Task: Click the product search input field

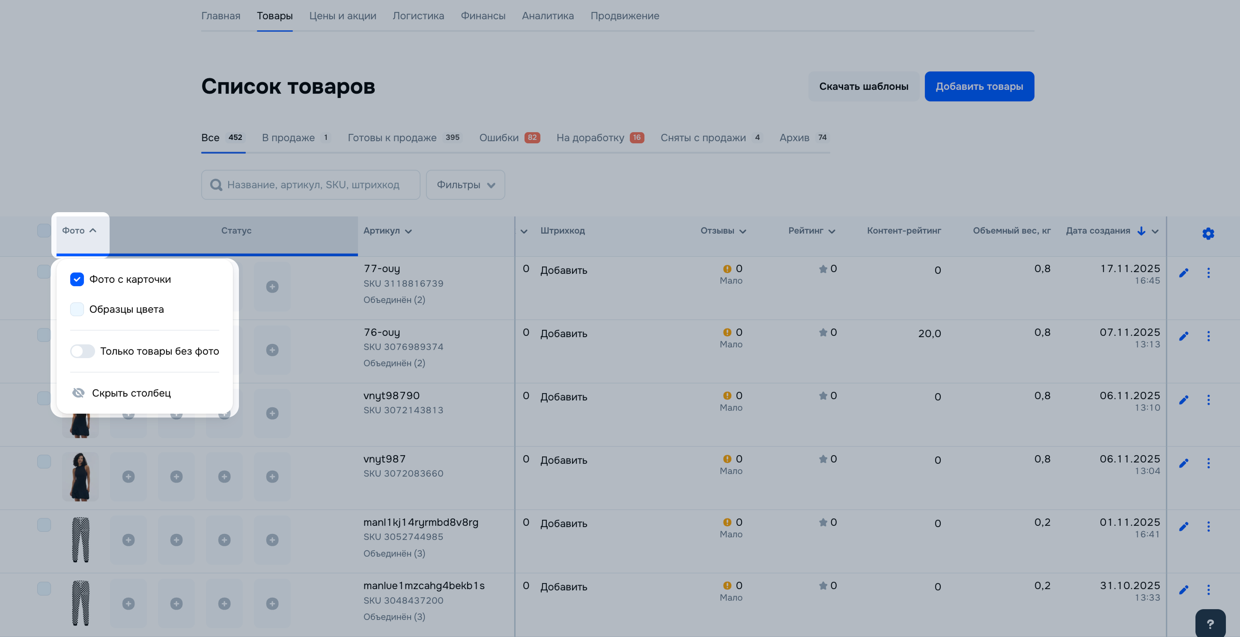Action: pyautogui.click(x=318, y=185)
